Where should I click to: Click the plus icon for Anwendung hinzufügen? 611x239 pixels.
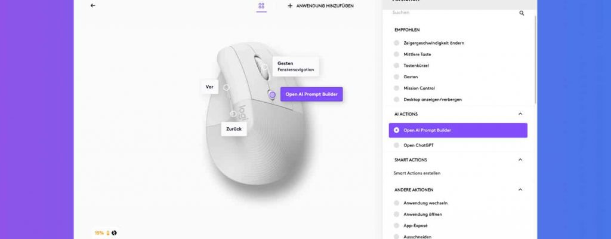pos(290,6)
